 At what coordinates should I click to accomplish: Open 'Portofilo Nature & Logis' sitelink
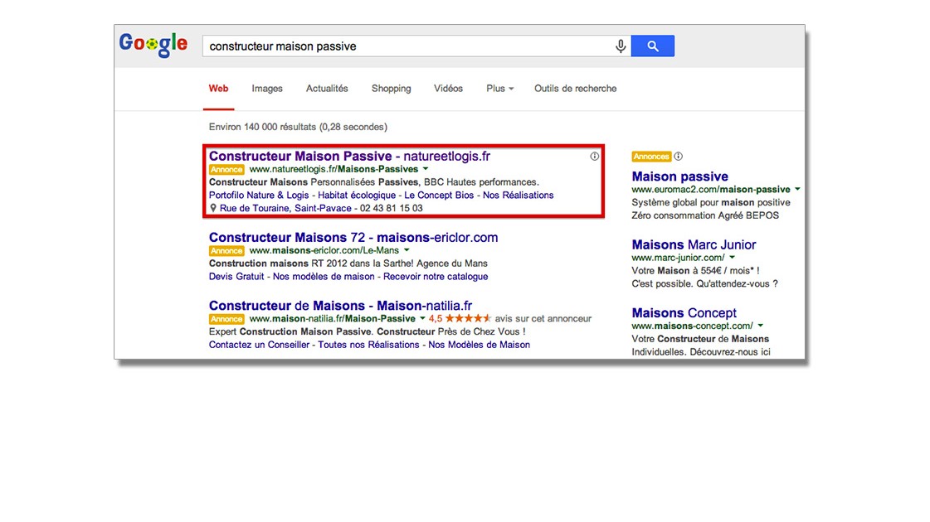259,195
